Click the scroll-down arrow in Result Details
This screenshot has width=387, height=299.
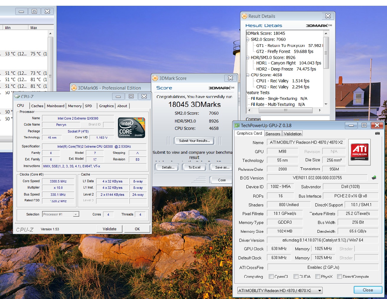pos(326,104)
